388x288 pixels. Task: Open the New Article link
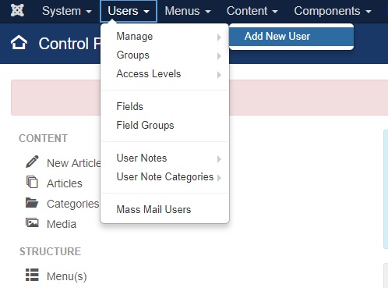click(74, 163)
